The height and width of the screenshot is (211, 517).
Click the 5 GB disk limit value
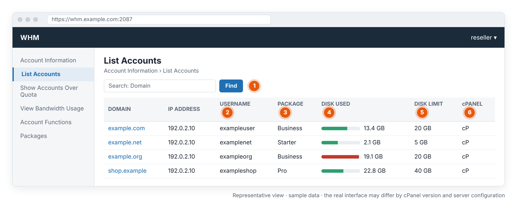tap(421, 142)
